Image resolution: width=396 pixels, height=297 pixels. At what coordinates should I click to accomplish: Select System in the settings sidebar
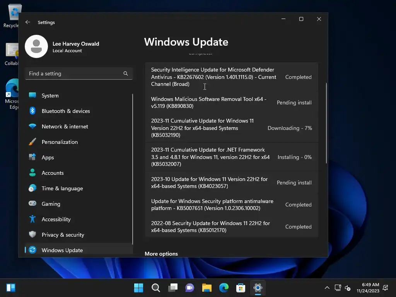79,96
